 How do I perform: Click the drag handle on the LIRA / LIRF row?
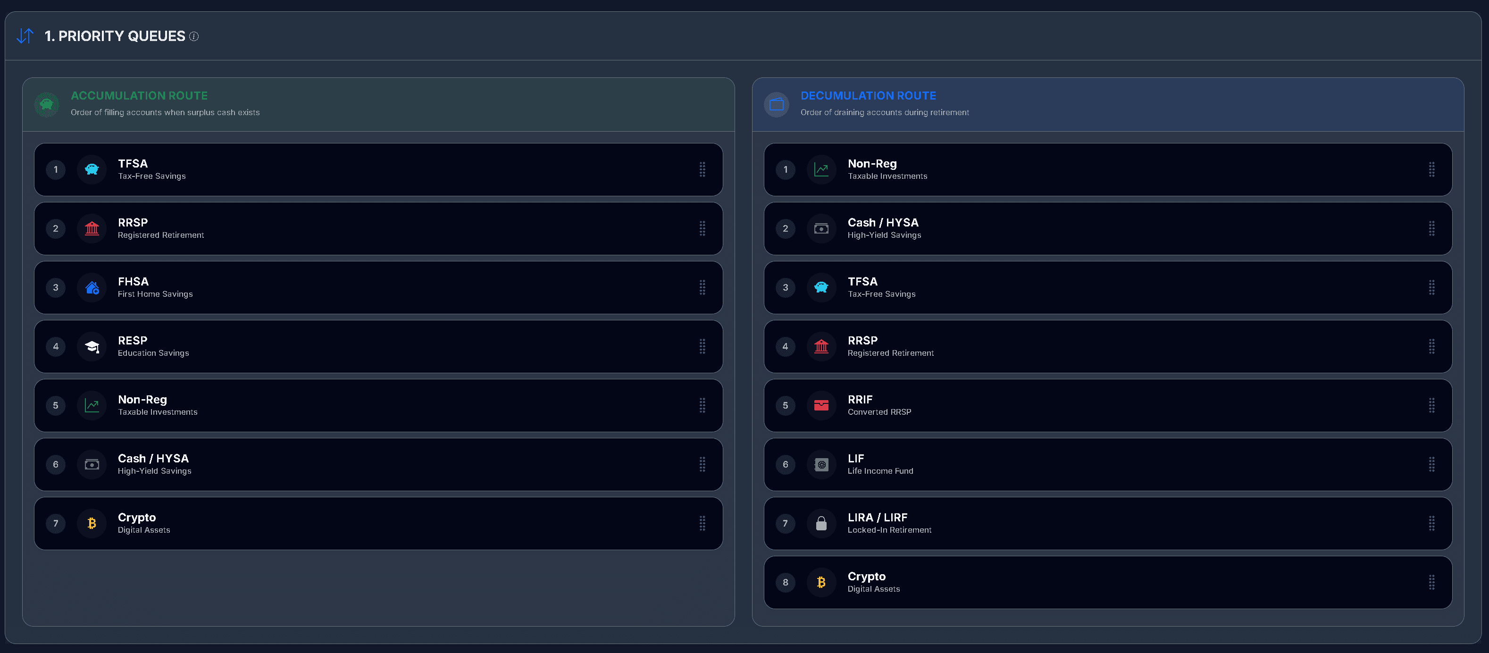[x=1432, y=523]
